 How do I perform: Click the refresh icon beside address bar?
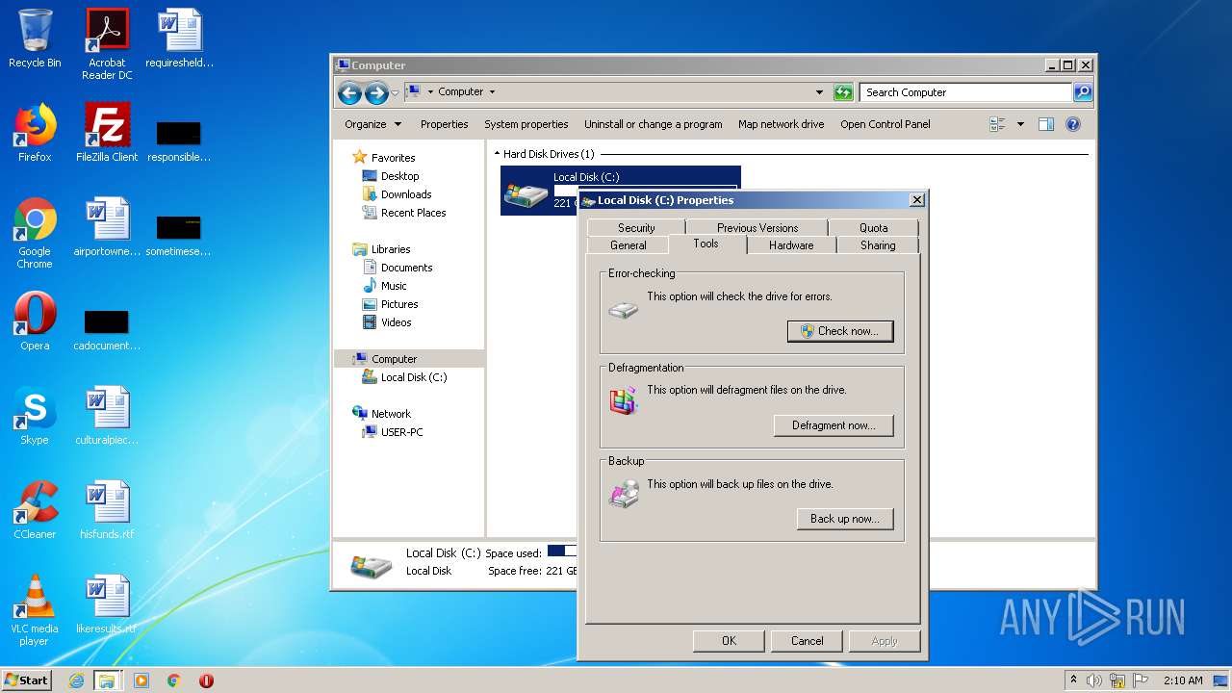(843, 92)
